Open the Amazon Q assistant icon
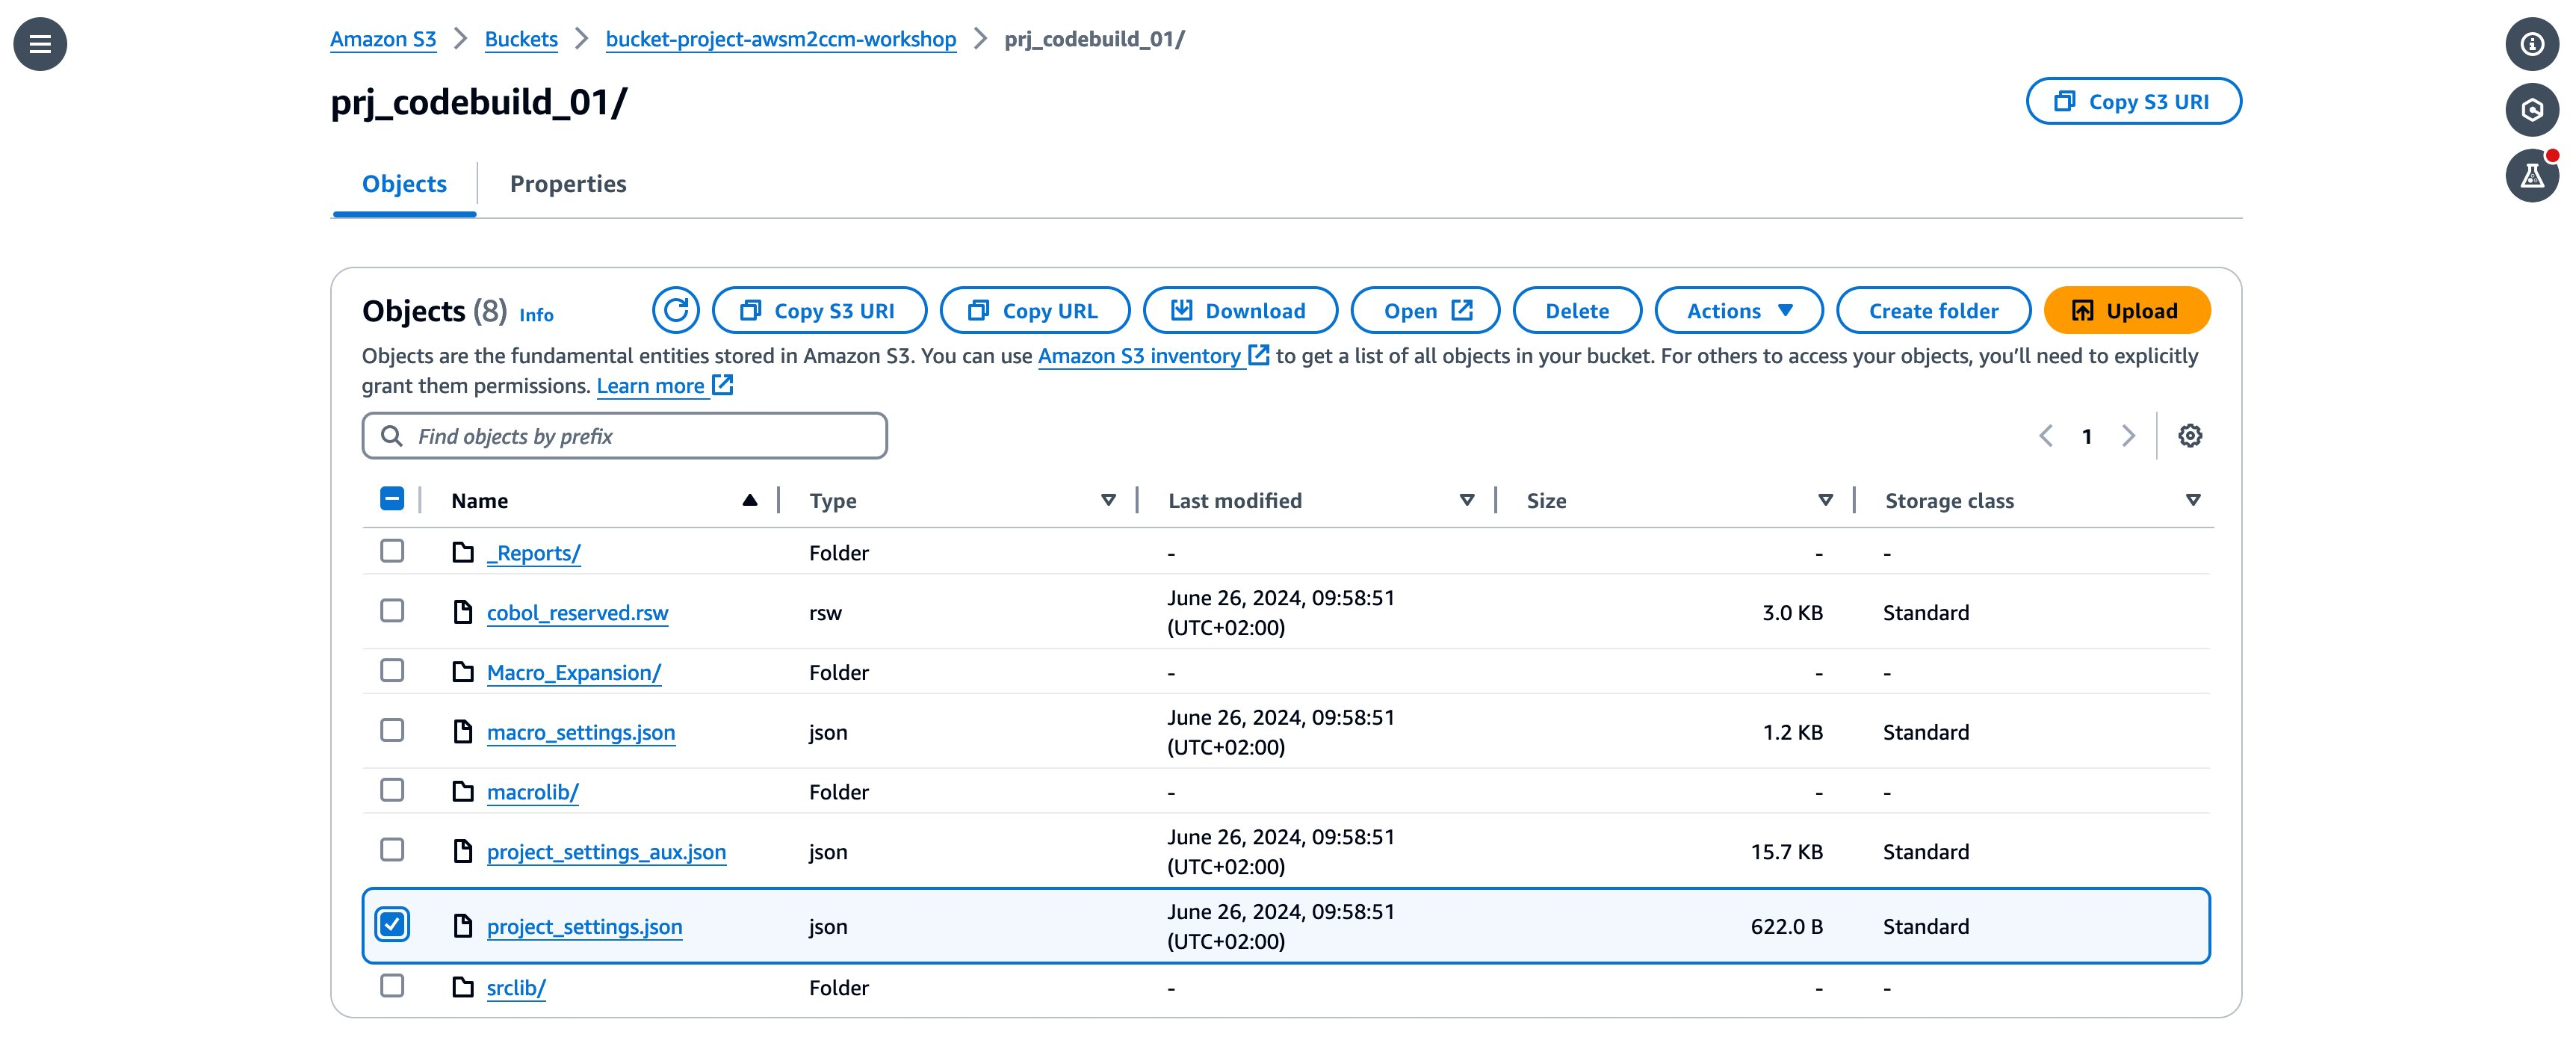Image resolution: width=2576 pixels, height=1049 pixels. click(2532, 110)
